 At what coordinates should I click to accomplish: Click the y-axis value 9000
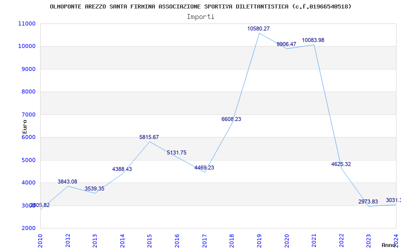coord(28,69)
